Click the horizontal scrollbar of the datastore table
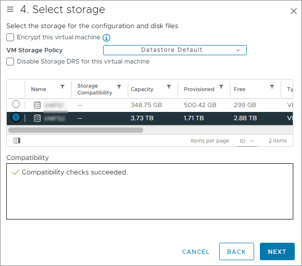 coord(76,130)
